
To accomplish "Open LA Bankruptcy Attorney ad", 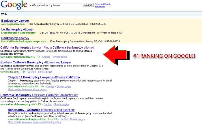I will 17,29.
